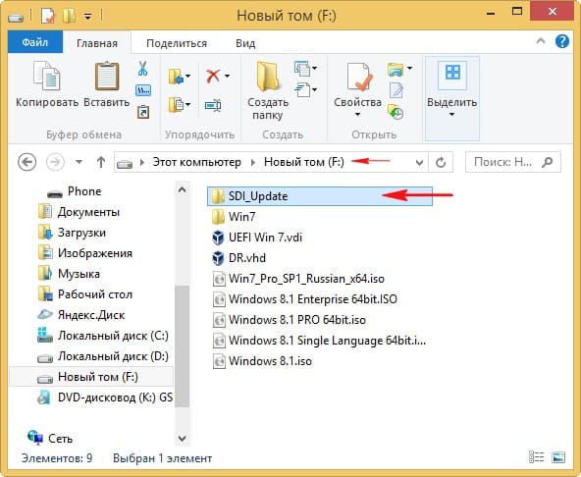
Task: Open the Файл menu
Action: 35,42
